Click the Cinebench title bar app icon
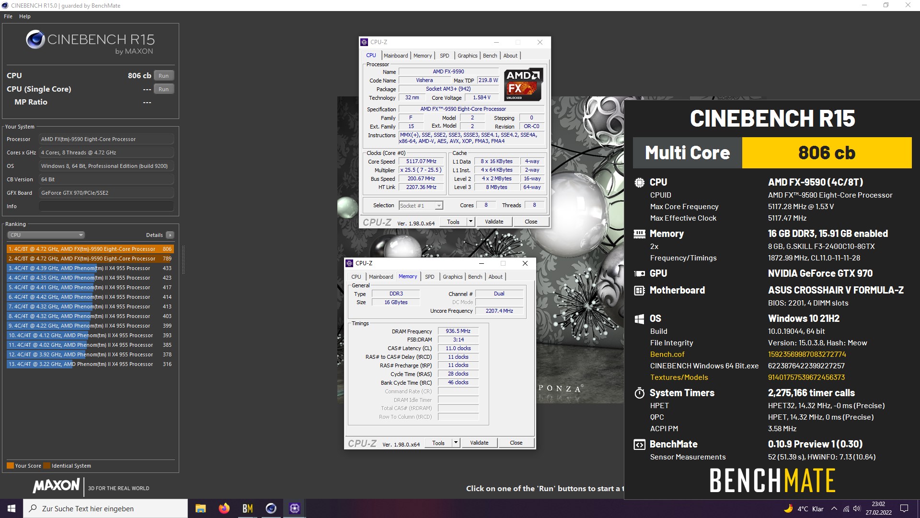 pyautogui.click(x=5, y=6)
